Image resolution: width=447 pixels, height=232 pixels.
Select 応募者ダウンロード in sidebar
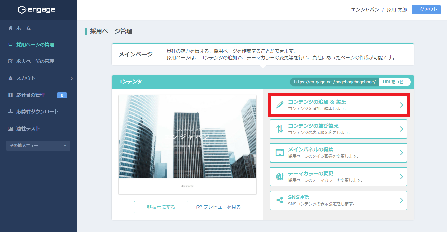[x=38, y=112]
